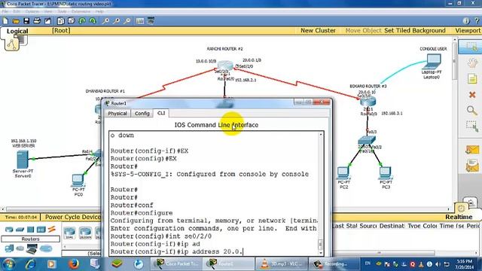482x271 pixels.
Task: Launch Firefox from the taskbar
Action: click(x=73, y=264)
